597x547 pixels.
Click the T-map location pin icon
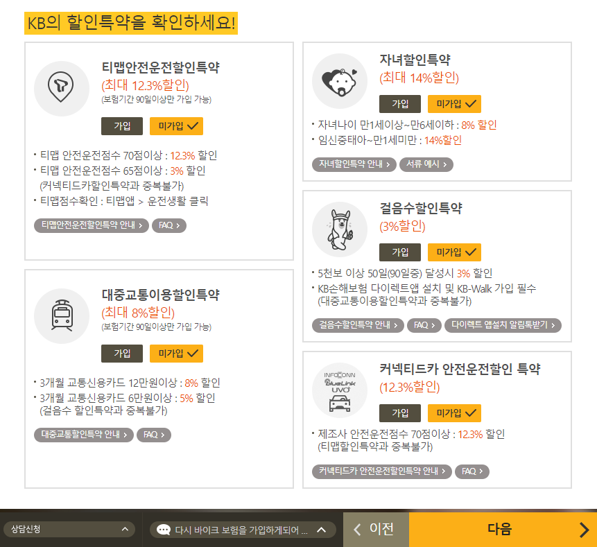click(x=61, y=88)
